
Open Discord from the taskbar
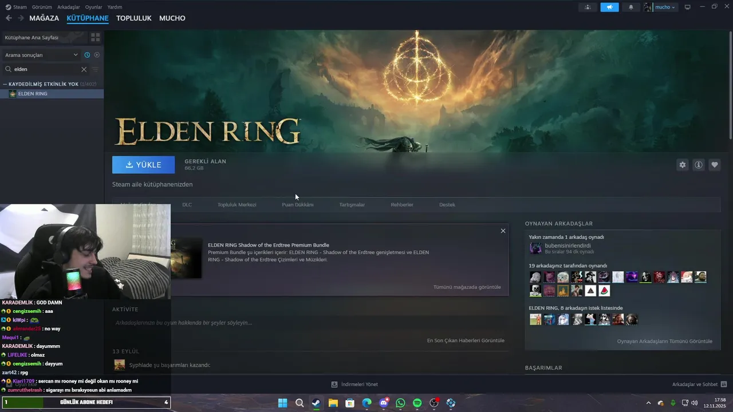(x=384, y=403)
